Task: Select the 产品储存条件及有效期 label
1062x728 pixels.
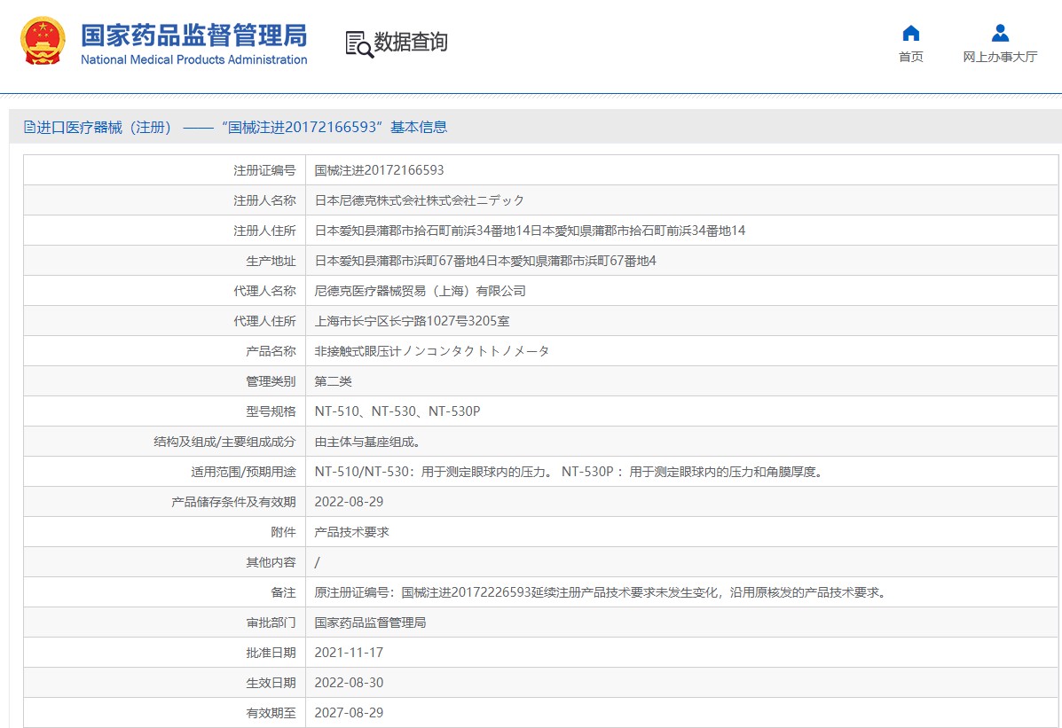Action: [x=233, y=502]
